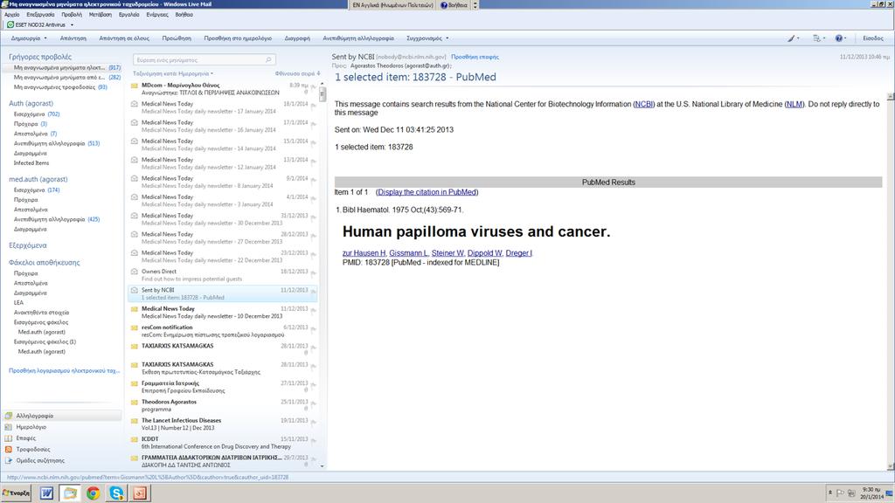The height and width of the screenshot is (503, 895).
Task: Click the Απάντηση reply button
Action: click(73, 38)
